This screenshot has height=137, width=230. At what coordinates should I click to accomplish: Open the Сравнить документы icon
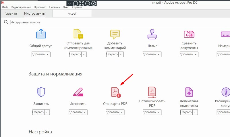(x=189, y=34)
